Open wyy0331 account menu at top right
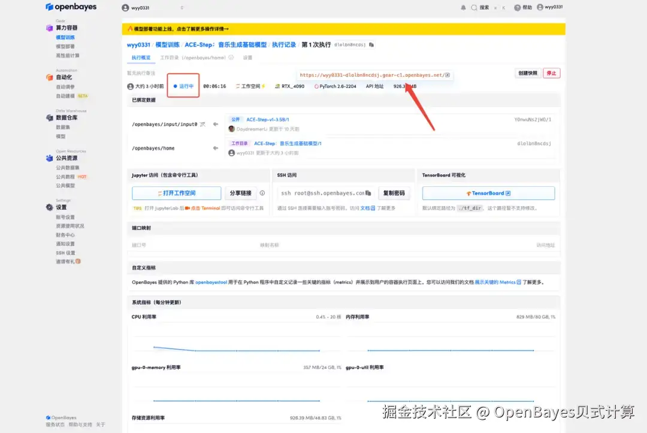The image size is (647, 433). 549,7
